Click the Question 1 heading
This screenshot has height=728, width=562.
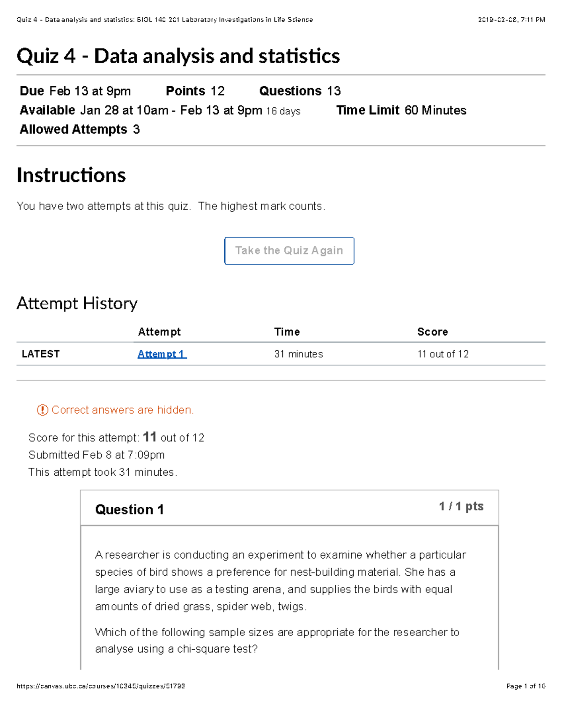click(x=129, y=510)
